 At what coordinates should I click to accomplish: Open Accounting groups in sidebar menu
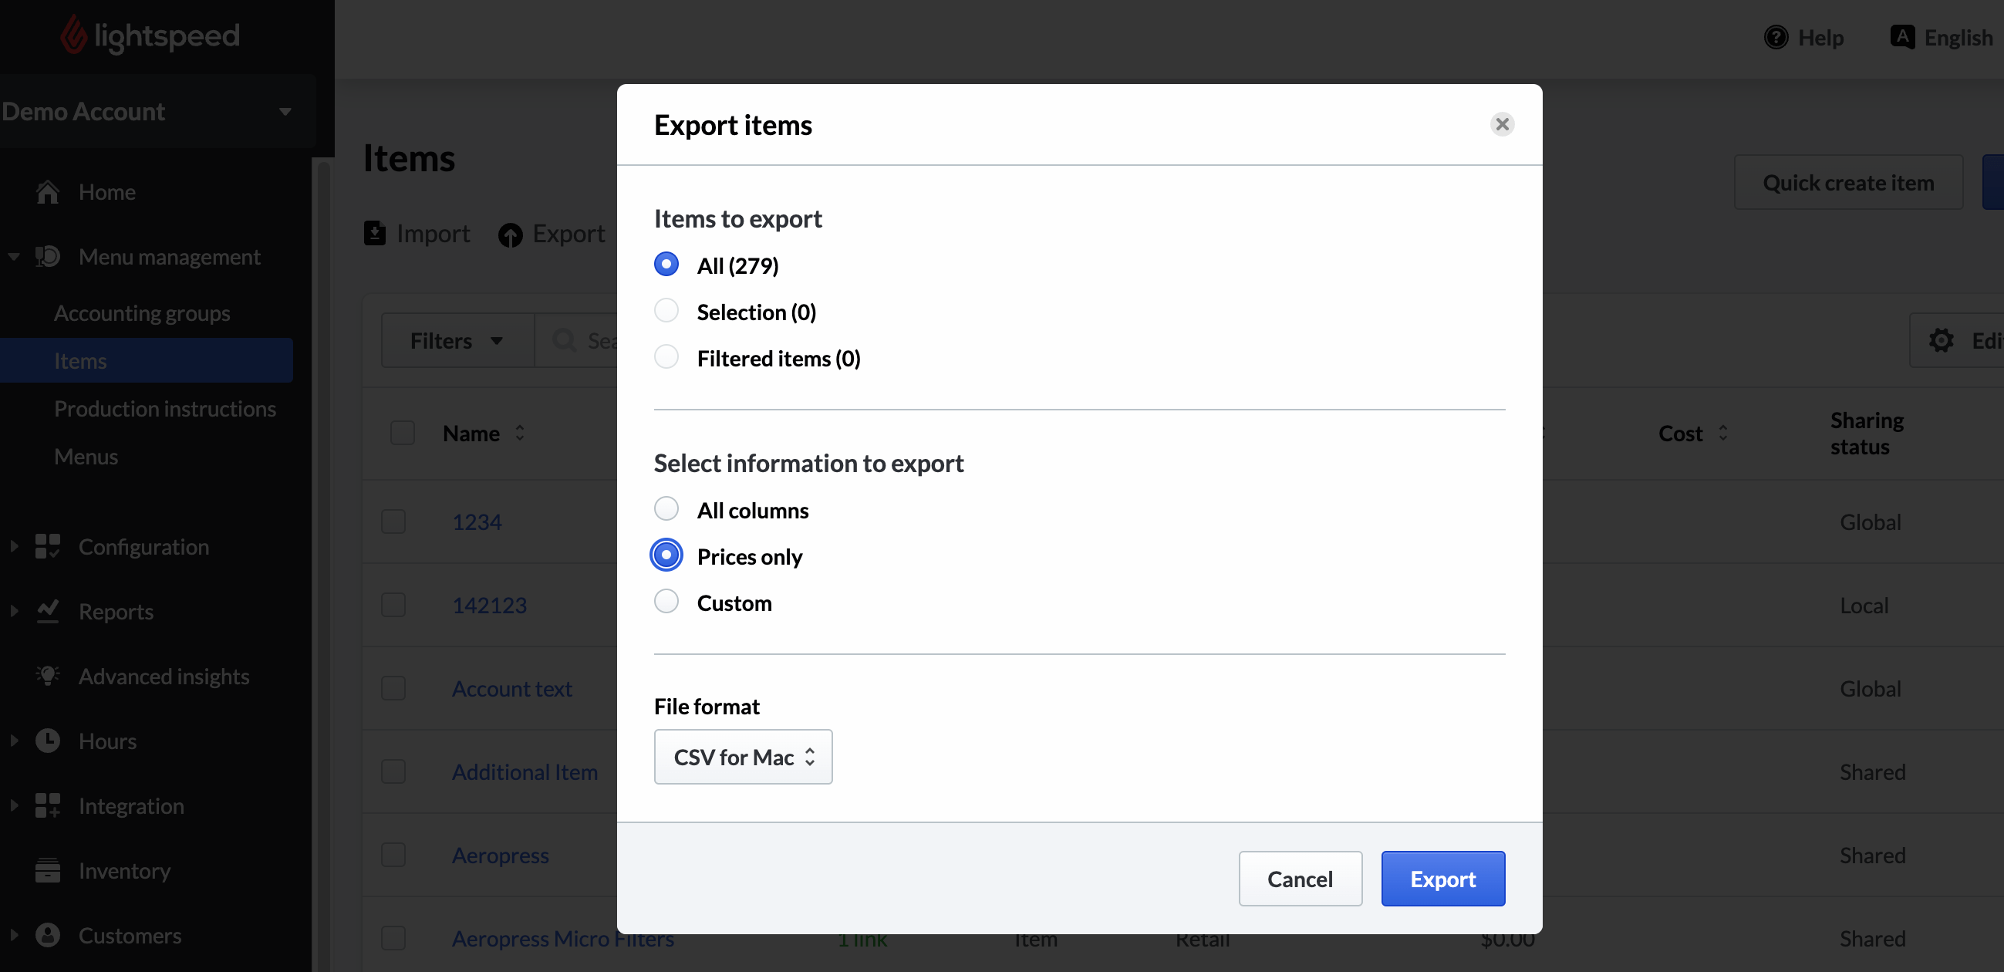(143, 314)
